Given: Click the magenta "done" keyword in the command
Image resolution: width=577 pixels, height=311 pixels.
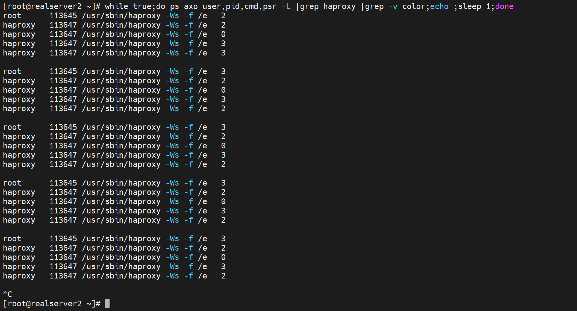Looking at the screenshot, I should coord(504,6).
